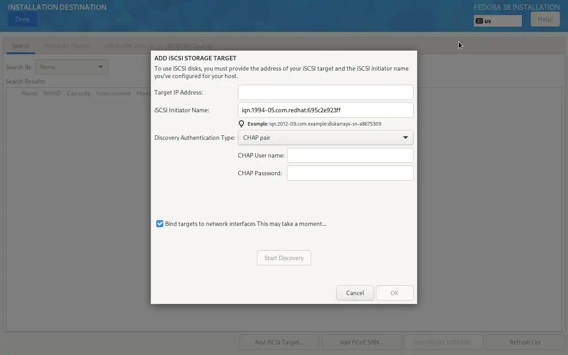
Task: Confirm dialog with OK button
Action: point(394,293)
